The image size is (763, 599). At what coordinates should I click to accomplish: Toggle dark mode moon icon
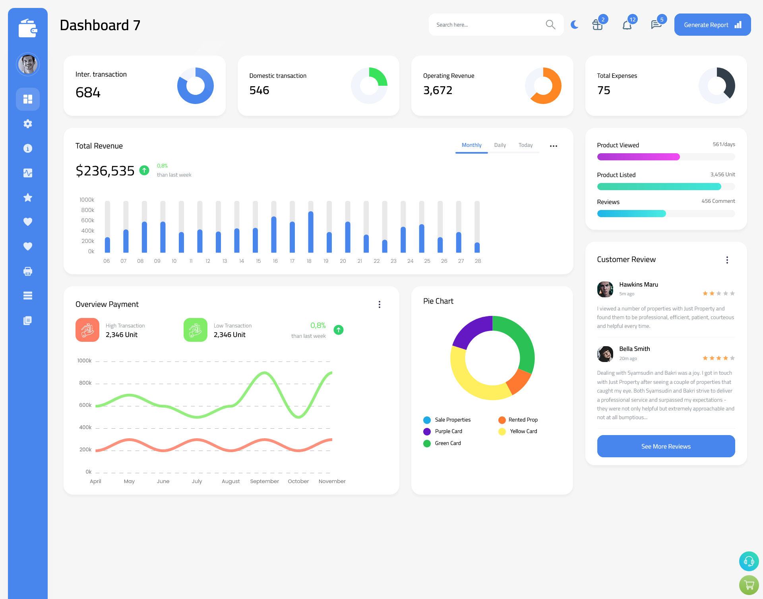[x=574, y=25]
